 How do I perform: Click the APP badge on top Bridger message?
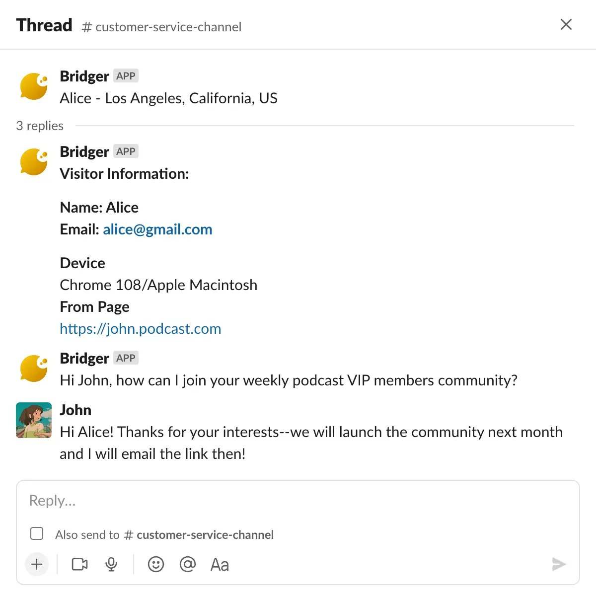tap(126, 76)
